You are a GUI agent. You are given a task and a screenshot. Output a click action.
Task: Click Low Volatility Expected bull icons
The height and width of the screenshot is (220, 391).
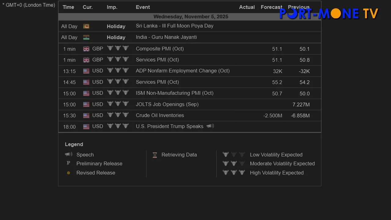[234, 155]
